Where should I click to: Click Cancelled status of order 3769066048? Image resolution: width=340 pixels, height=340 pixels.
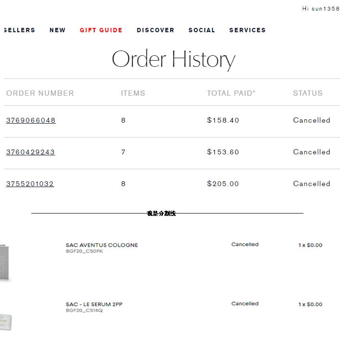[x=312, y=120]
